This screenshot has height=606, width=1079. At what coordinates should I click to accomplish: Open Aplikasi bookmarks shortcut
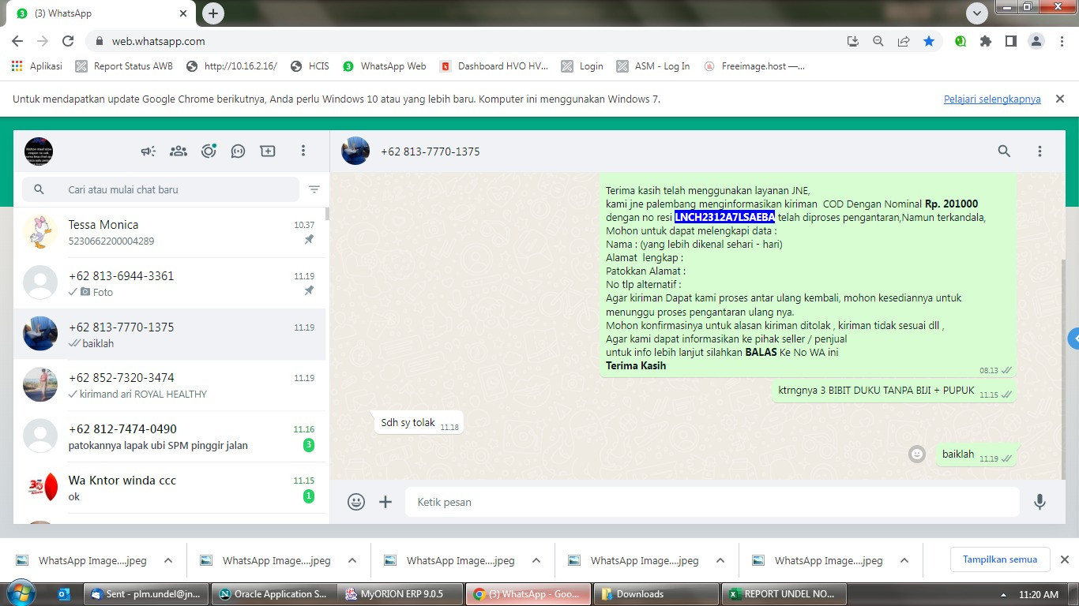[x=37, y=66]
